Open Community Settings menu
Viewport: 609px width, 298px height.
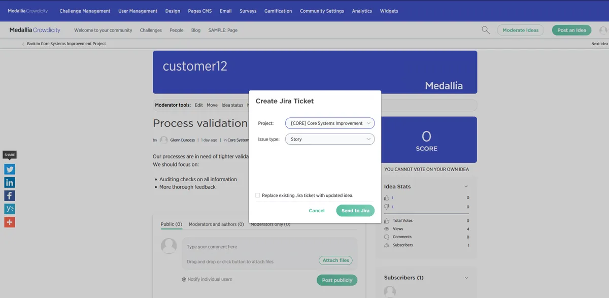click(x=322, y=11)
